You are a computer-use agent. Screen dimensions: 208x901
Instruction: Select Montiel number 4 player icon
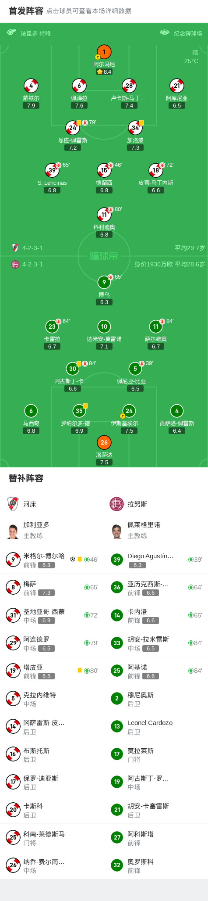(31, 86)
